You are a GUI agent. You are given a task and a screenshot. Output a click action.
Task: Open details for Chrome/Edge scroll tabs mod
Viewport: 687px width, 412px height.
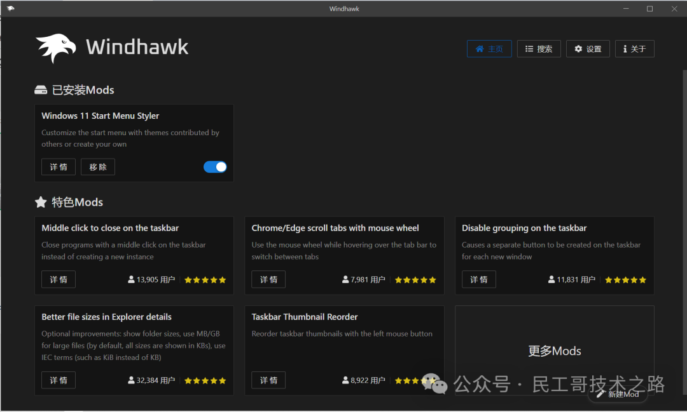pos(268,279)
